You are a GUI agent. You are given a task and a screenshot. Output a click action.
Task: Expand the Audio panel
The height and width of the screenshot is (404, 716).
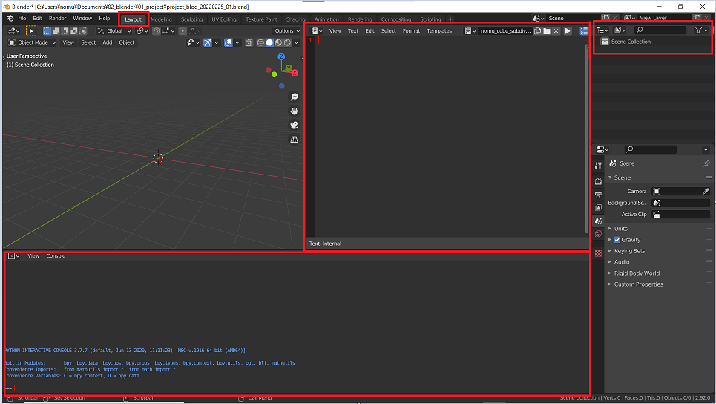tap(622, 262)
